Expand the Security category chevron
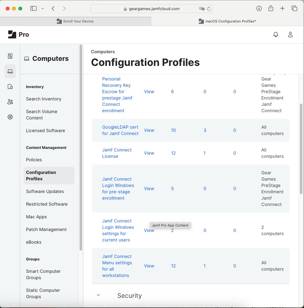 98,295
